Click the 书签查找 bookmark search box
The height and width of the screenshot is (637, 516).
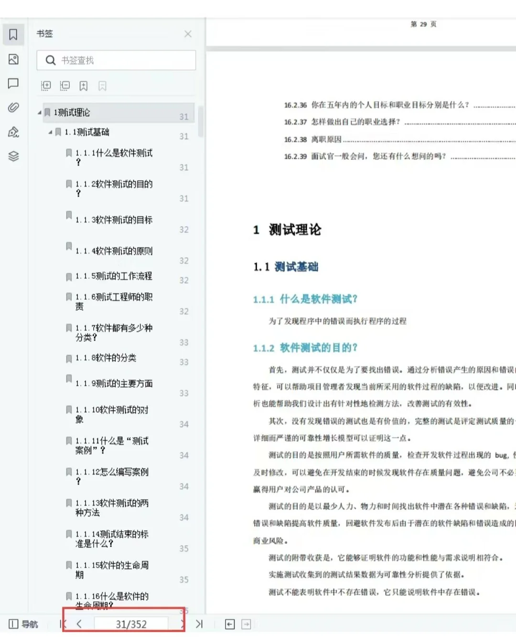pyautogui.click(x=116, y=60)
